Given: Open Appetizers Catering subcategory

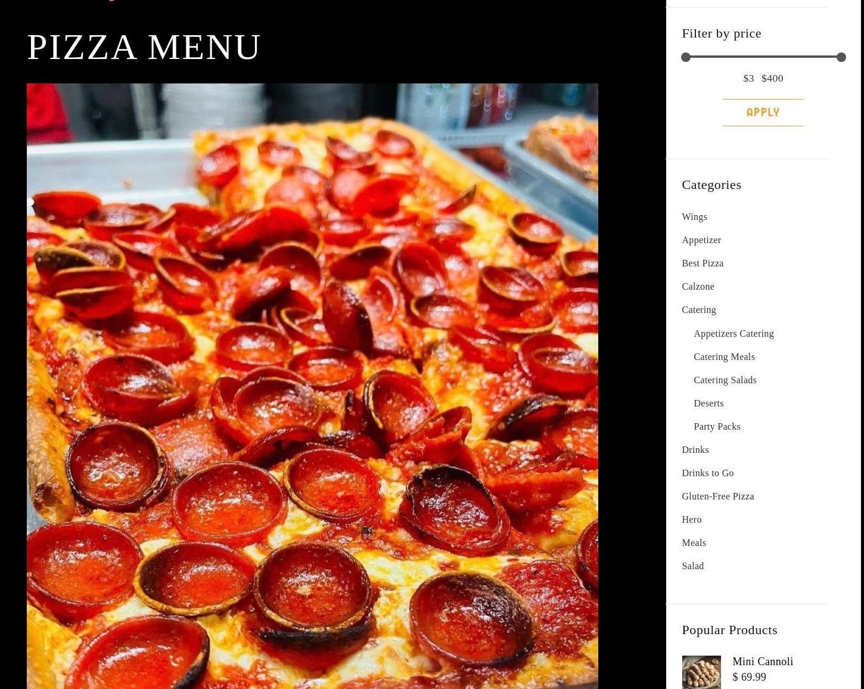Looking at the screenshot, I should click(x=734, y=334).
